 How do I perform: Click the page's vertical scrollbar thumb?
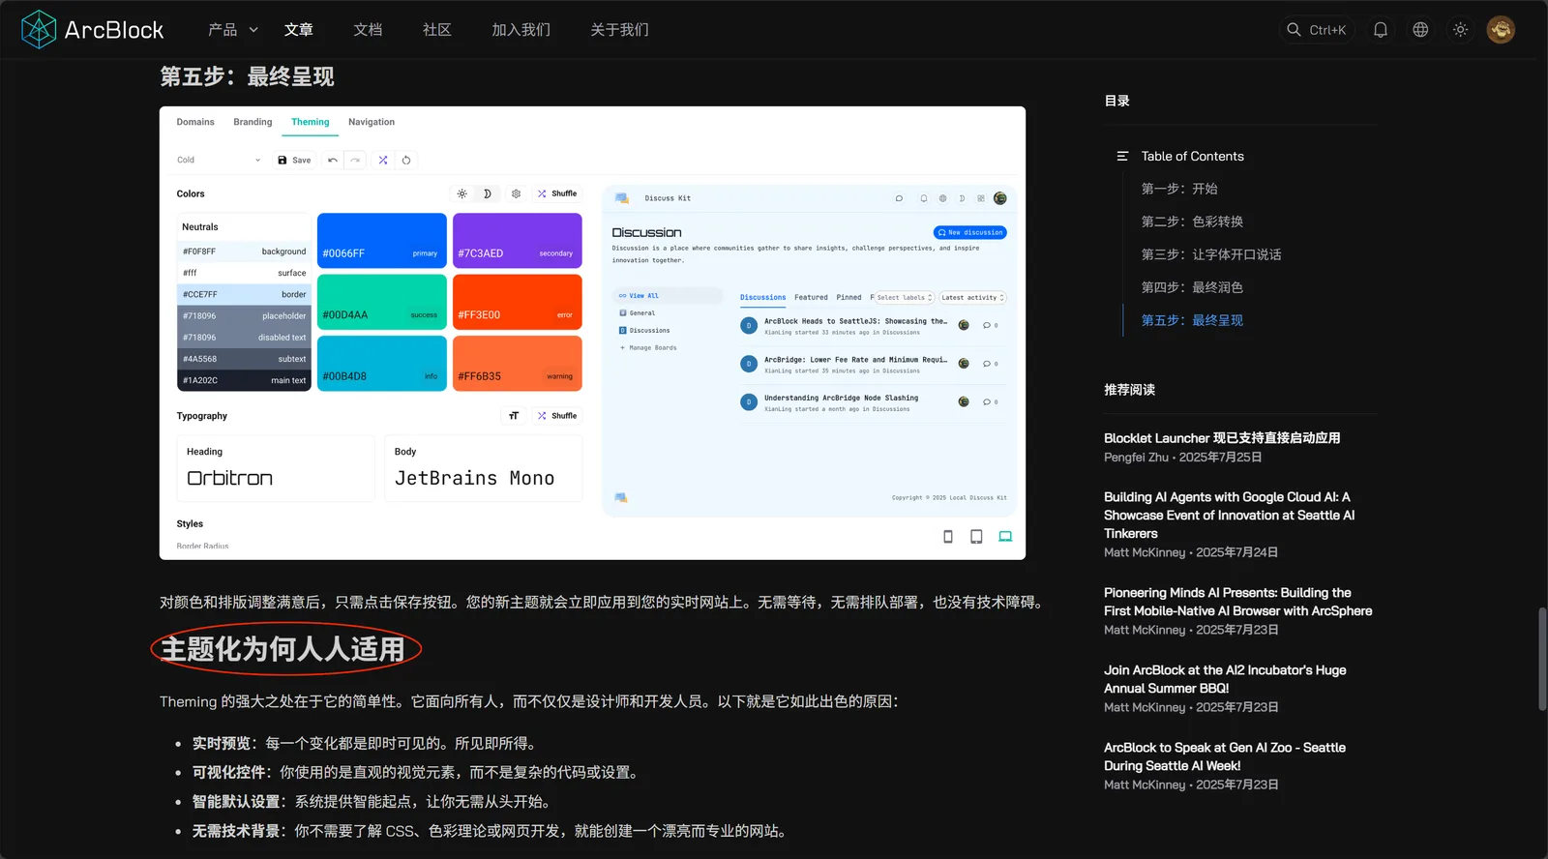point(1542,660)
